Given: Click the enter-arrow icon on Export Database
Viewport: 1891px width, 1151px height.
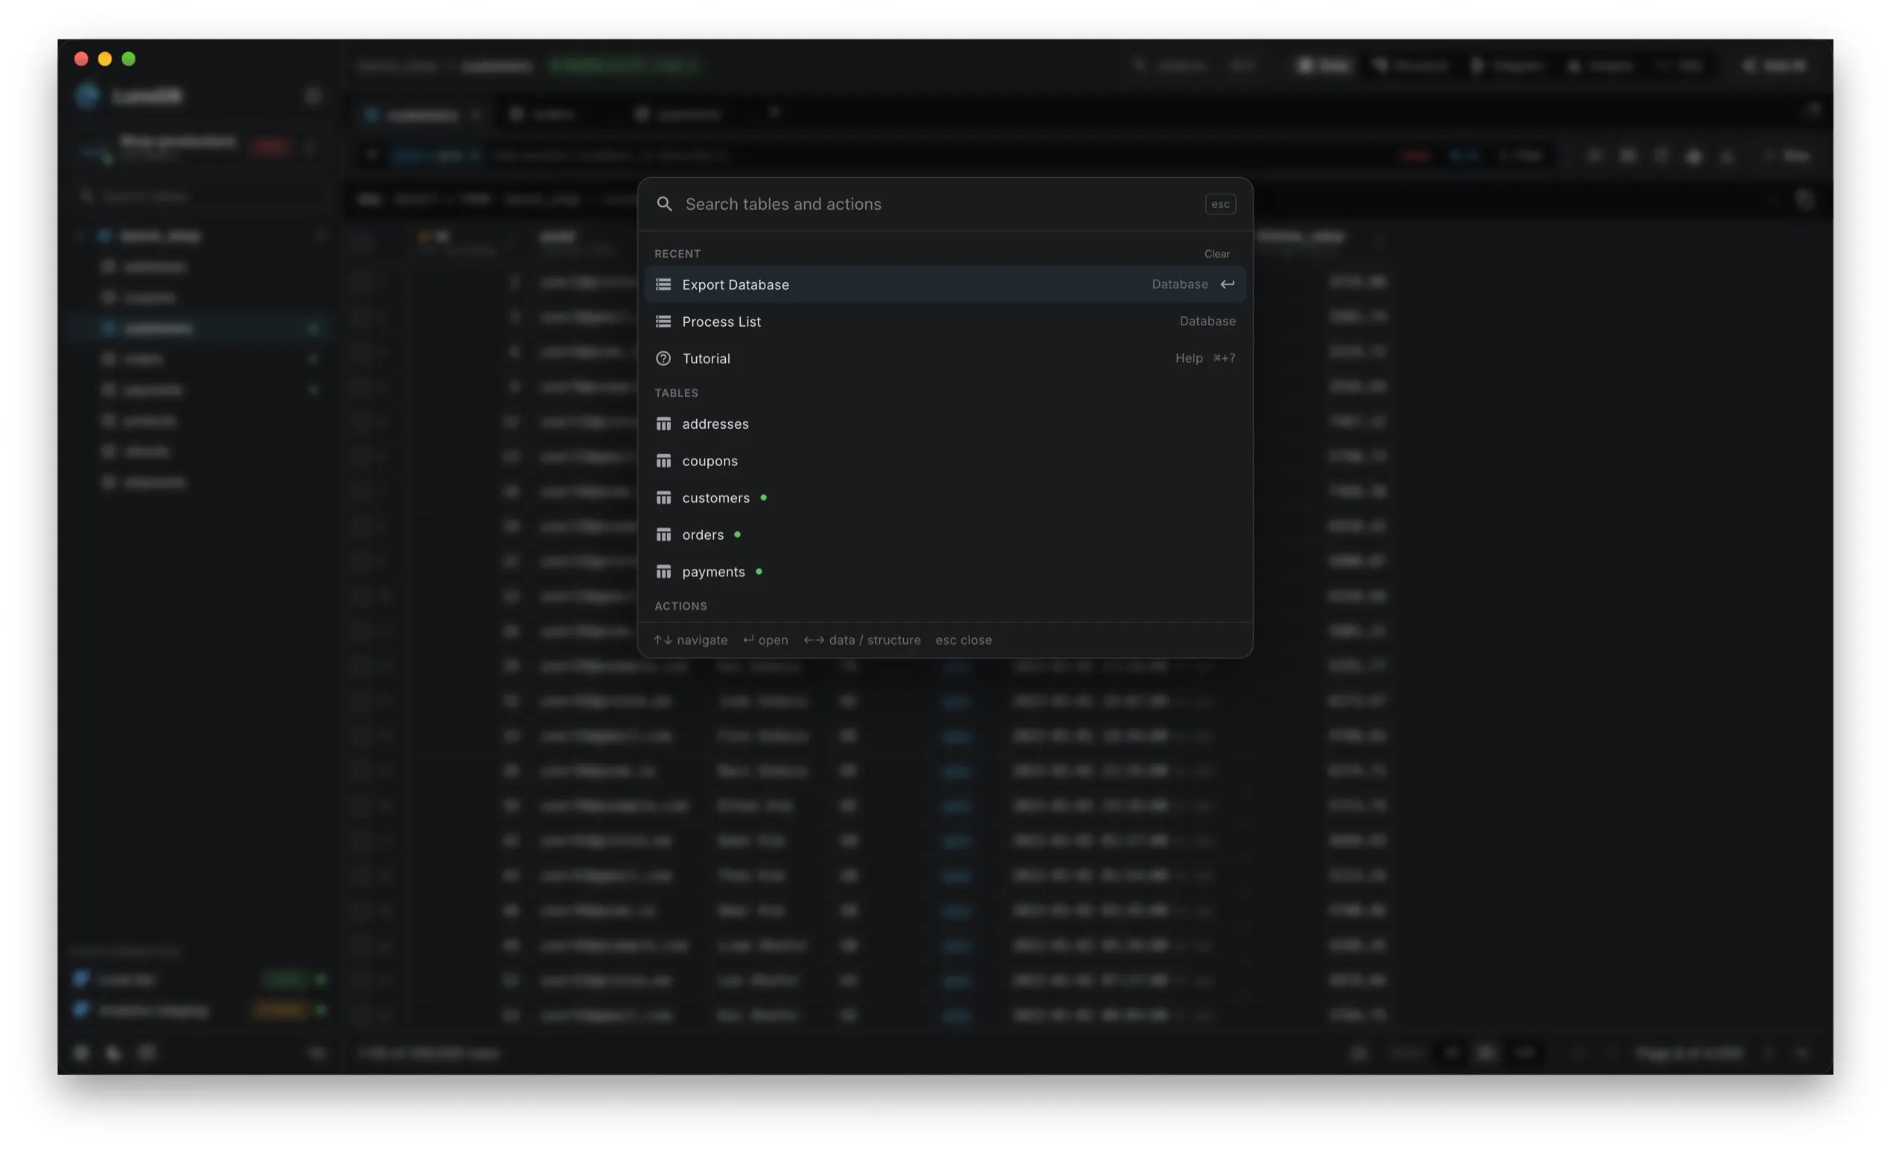Looking at the screenshot, I should click(x=1228, y=284).
